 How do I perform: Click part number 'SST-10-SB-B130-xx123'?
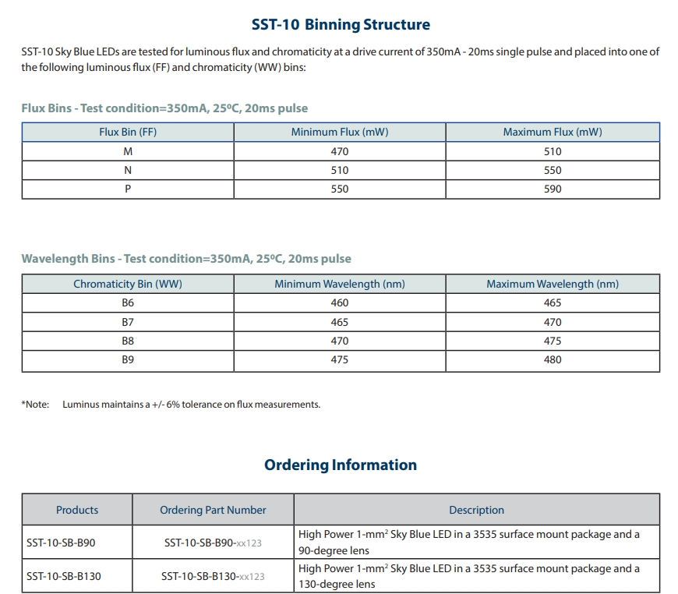coord(214,577)
